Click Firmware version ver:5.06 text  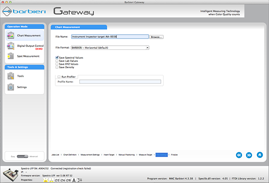pyautogui.click(x=47, y=175)
